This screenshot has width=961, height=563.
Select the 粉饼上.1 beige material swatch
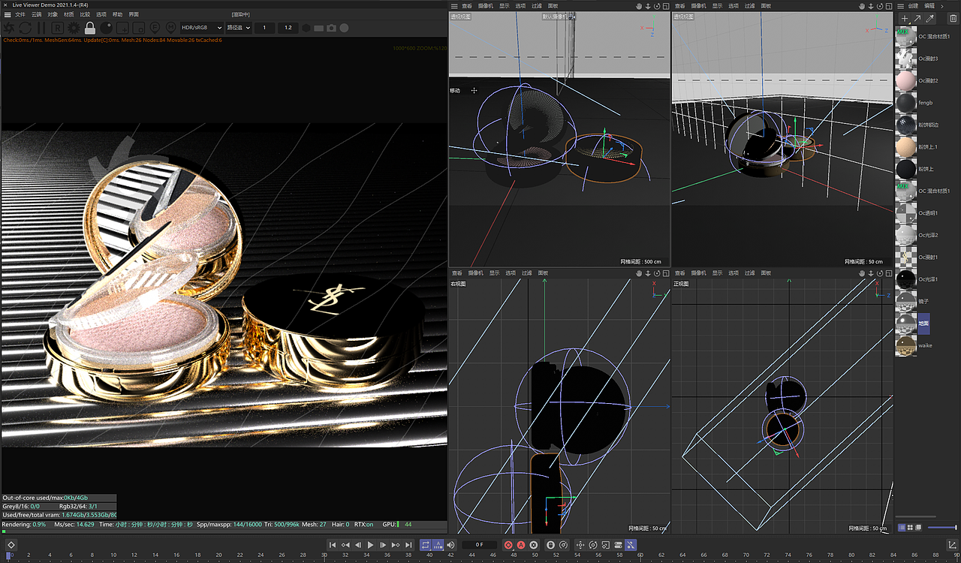click(906, 147)
